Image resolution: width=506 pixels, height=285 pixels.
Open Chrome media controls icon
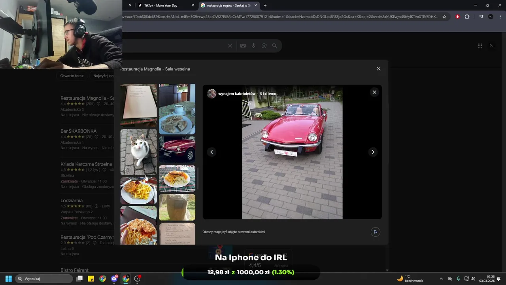(x=481, y=17)
